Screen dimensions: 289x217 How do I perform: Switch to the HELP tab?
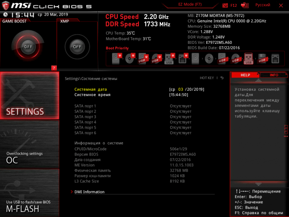[245, 75]
